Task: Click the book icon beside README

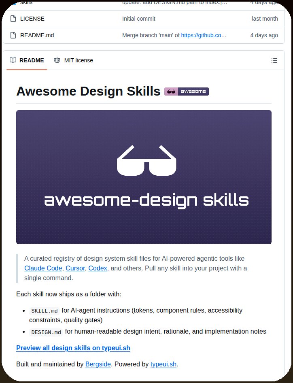Action: pos(13,60)
